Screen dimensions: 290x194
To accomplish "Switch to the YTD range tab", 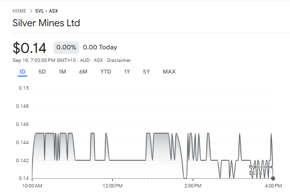I will point(106,72).
